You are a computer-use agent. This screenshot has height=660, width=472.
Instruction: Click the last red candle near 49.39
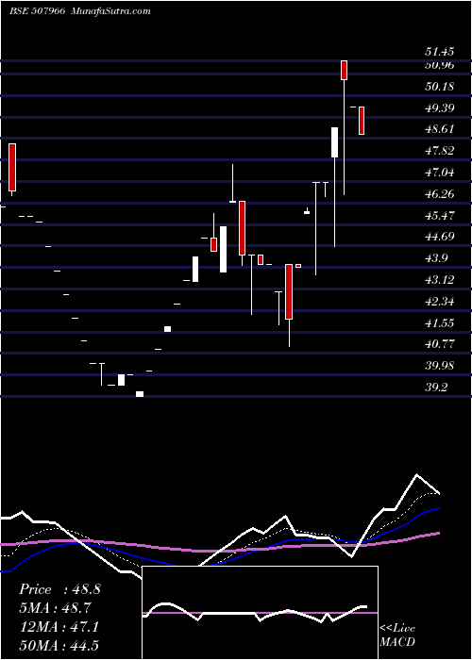click(x=362, y=121)
